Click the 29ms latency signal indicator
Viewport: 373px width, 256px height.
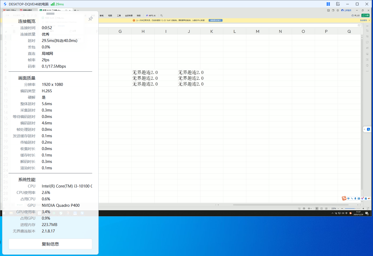(57, 4)
